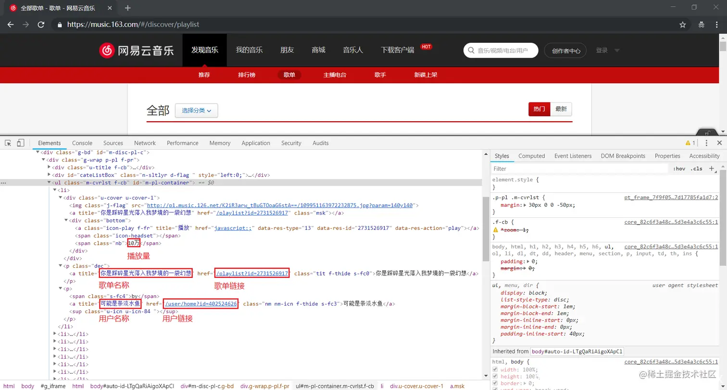Expand the div u-title f-cb node

49,167
